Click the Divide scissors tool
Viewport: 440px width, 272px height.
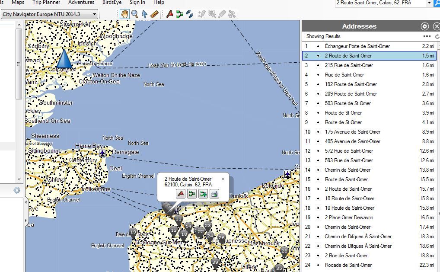pyautogui.click(x=232, y=14)
